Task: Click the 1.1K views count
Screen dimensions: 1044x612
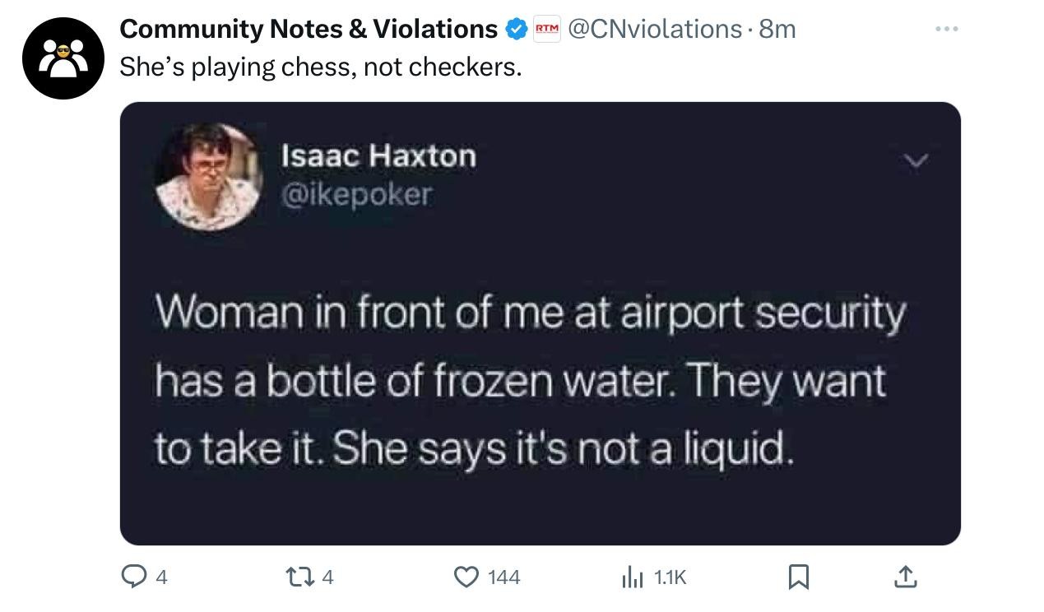Action: coord(670,577)
